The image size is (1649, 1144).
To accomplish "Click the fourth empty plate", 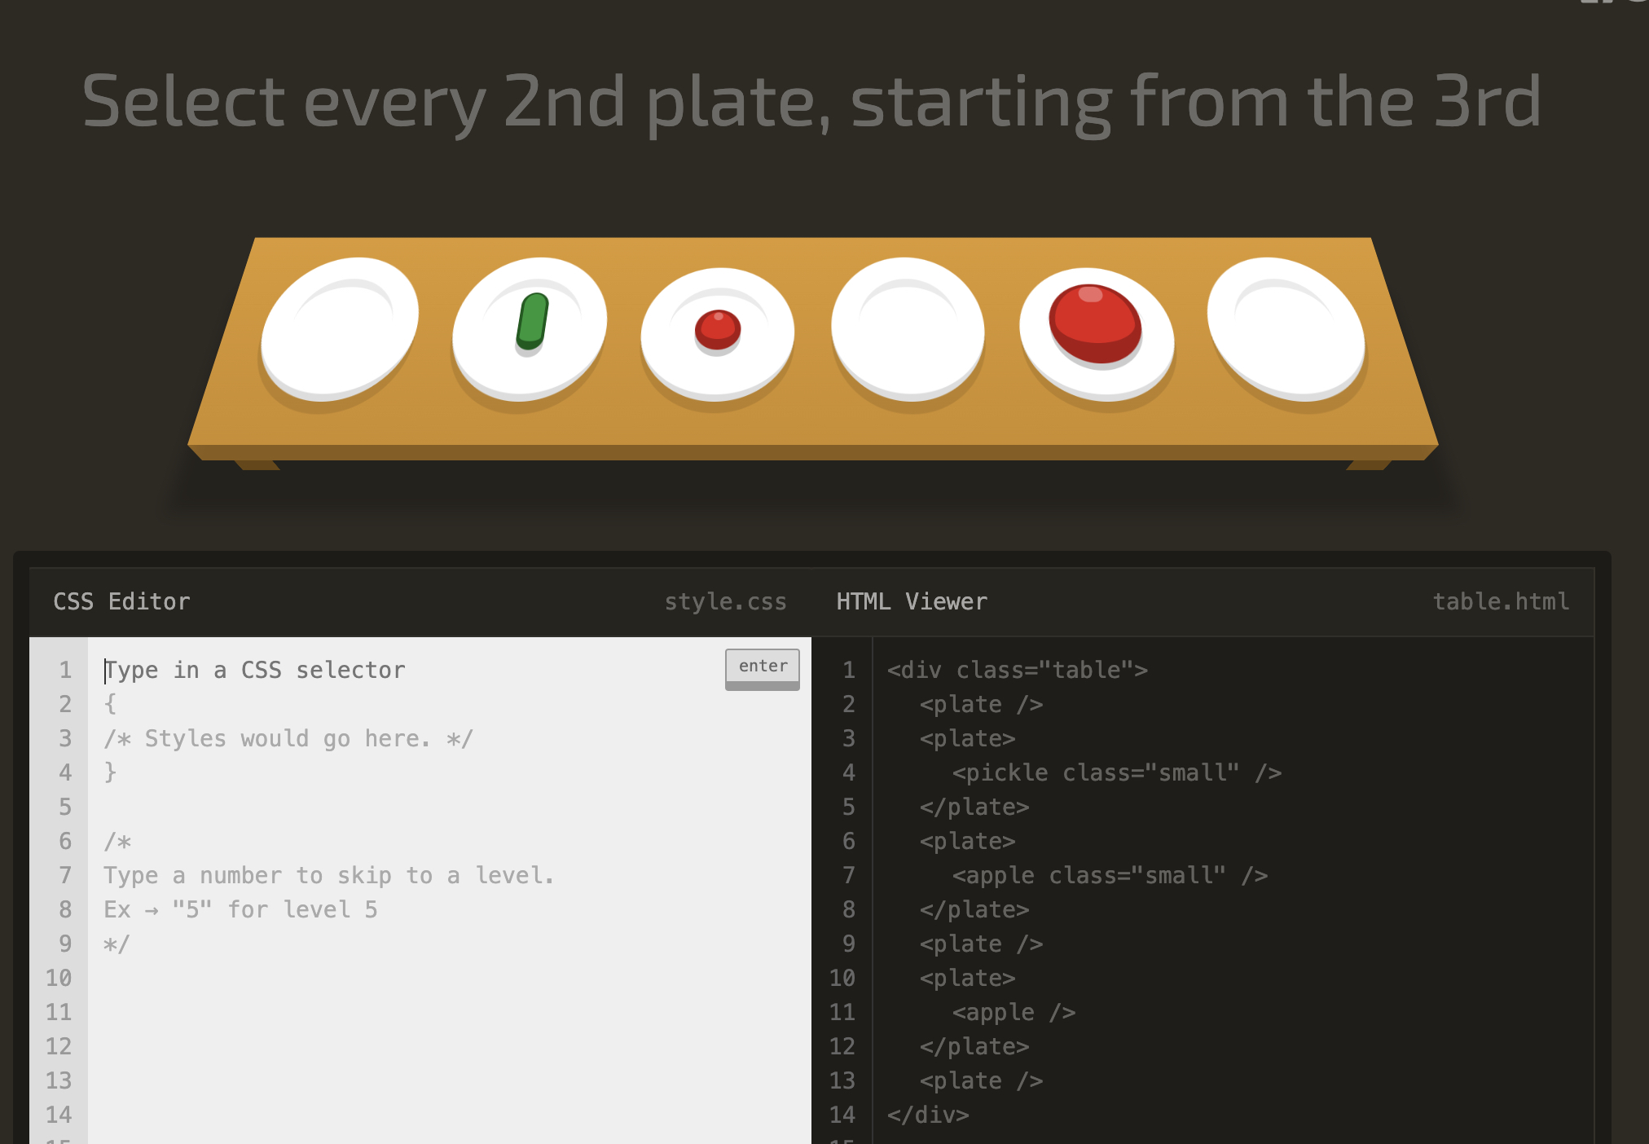I will coord(908,328).
